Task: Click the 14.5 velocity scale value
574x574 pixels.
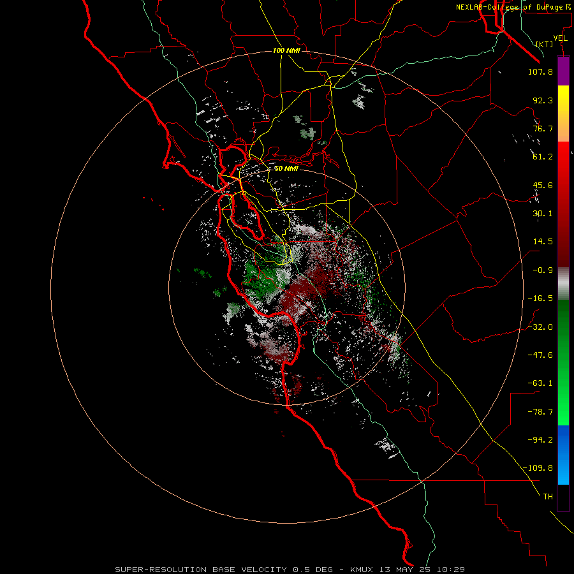Action: tap(543, 242)
